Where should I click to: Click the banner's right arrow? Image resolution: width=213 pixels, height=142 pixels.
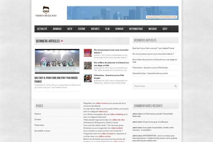[x=176, y=13]
